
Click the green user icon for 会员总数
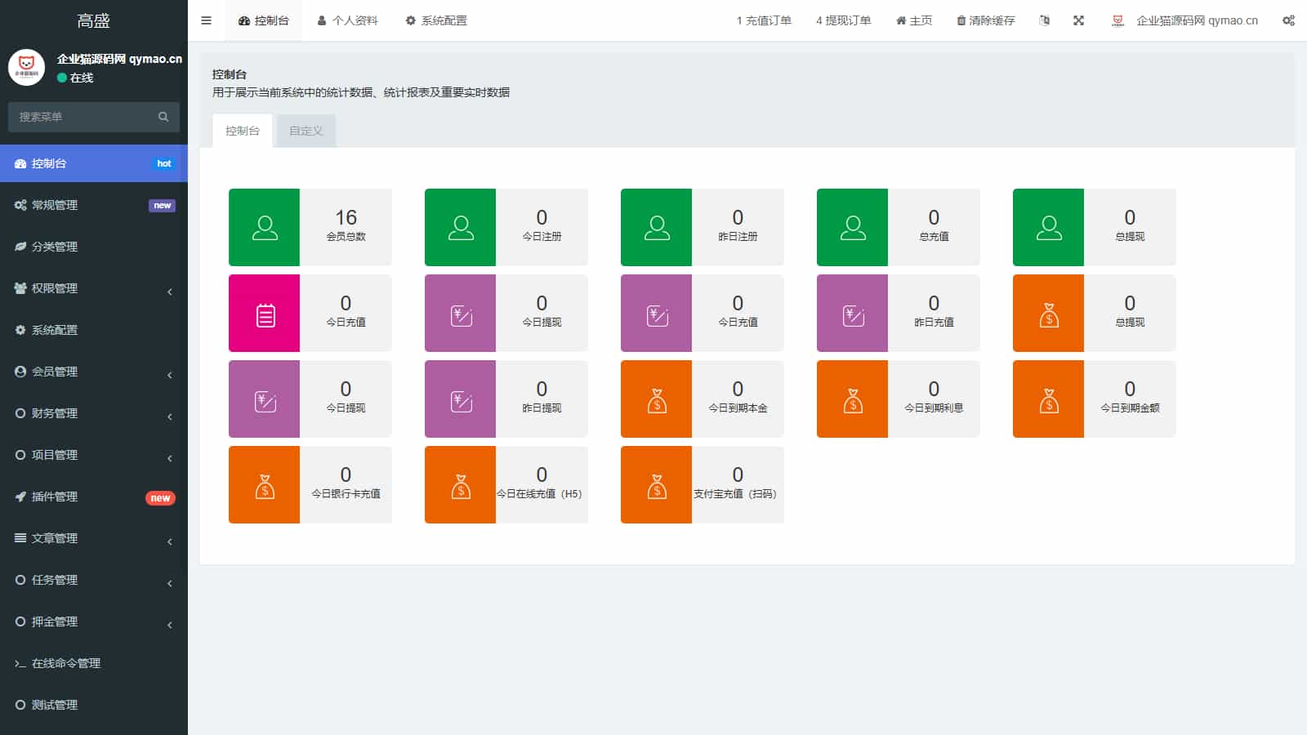[x=264, y=227]
